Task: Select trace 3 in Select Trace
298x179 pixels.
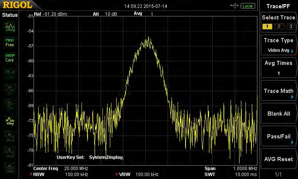Action: click(291, 26)
